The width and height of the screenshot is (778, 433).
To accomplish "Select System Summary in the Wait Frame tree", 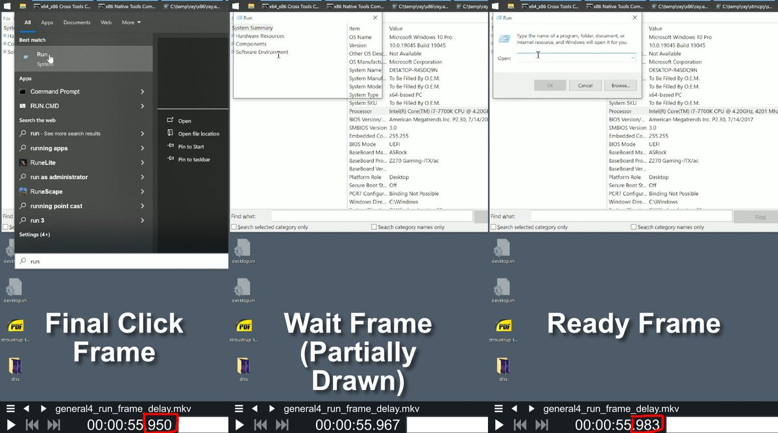I will (x=252, y=28).
